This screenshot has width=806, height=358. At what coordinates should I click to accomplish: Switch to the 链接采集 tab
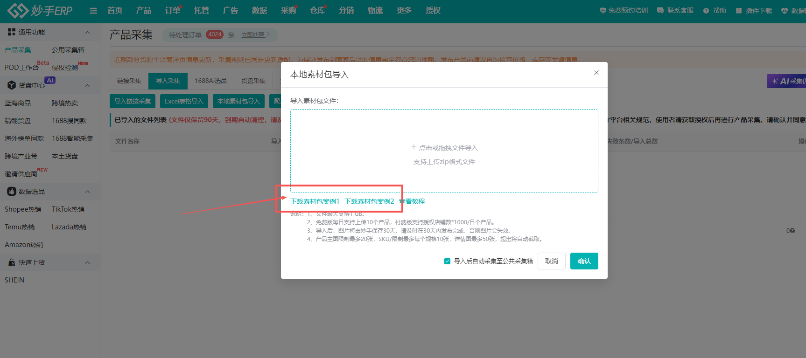tap(129, 81)
